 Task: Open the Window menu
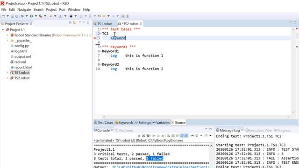74,9
